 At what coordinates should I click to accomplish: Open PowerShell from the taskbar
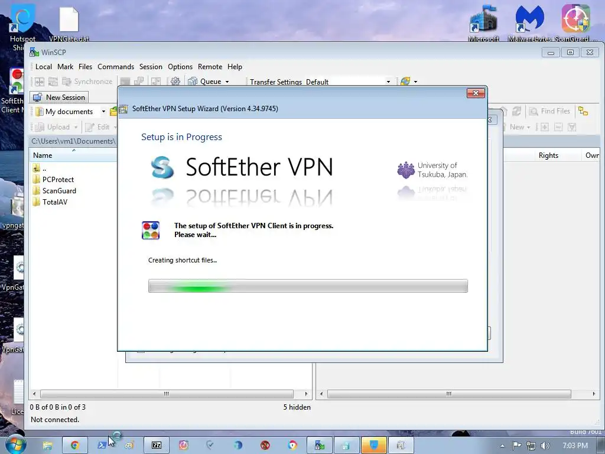click(102, 446)
